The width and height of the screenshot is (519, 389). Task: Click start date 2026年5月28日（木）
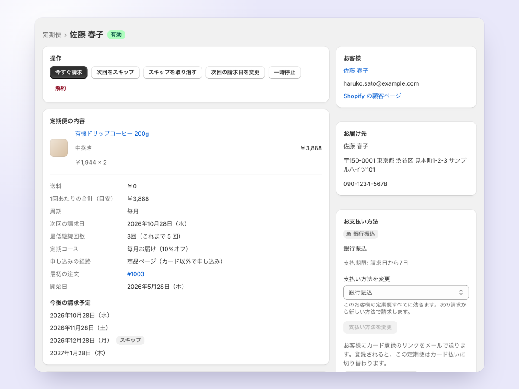click(156, 287)
